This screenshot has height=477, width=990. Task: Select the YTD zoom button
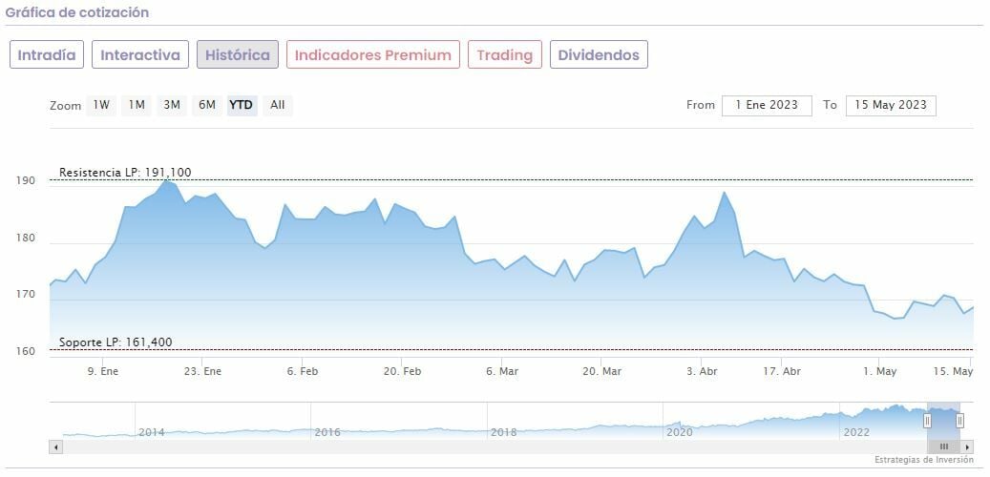click(x=242, y=105)
